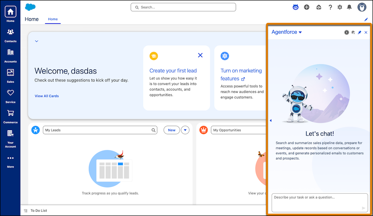Open the Create your first lead link
373x216 pixels.
click(x=173, y=71)
